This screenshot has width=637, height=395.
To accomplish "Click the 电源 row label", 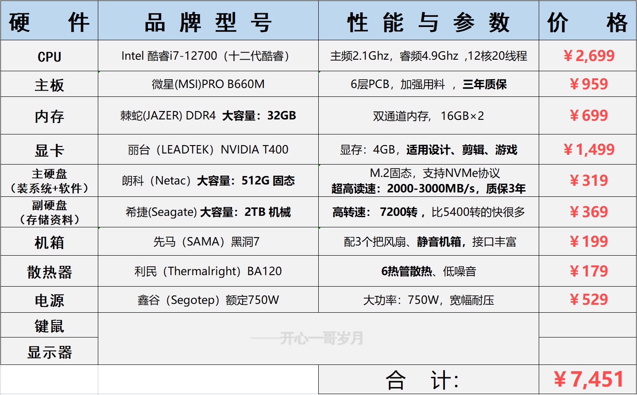I will pyautogui.click(x=49, y=300).
